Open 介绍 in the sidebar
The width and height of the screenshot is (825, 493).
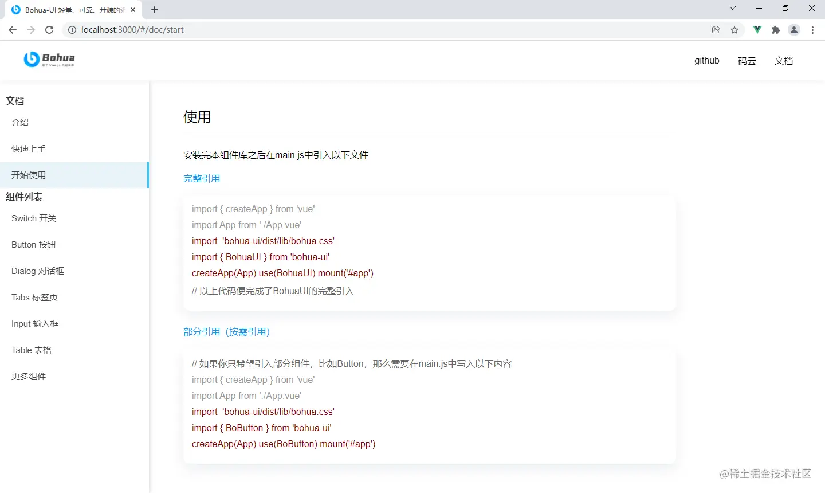pyautogui.click(x=74, y=122)
